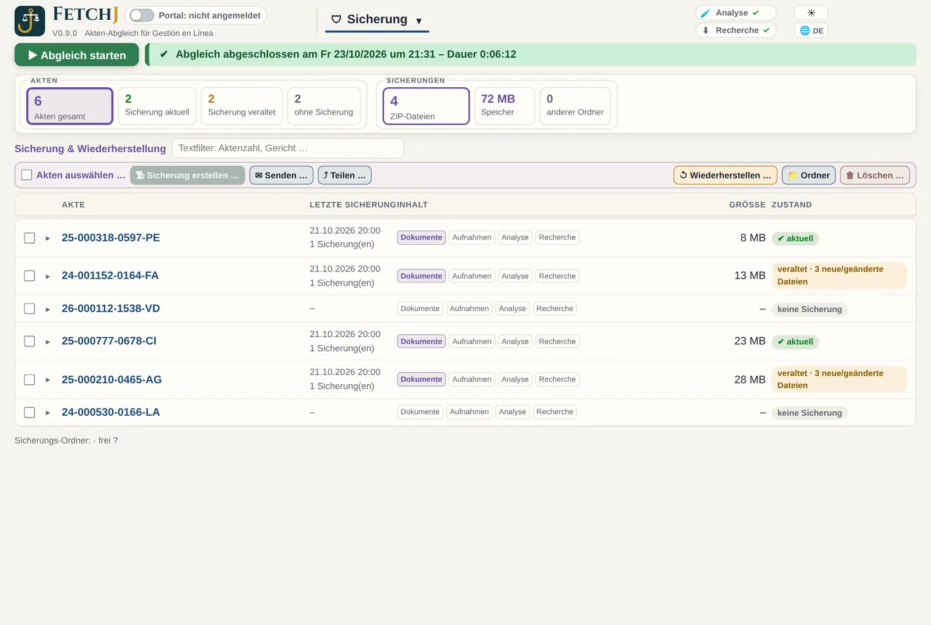Click the Recherche download status chip
The image size is (931, 625).
point(736,30)
